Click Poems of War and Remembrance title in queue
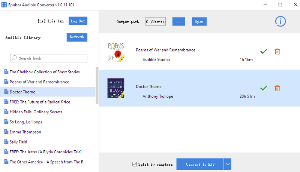300x172 pixels. [165, 50]
